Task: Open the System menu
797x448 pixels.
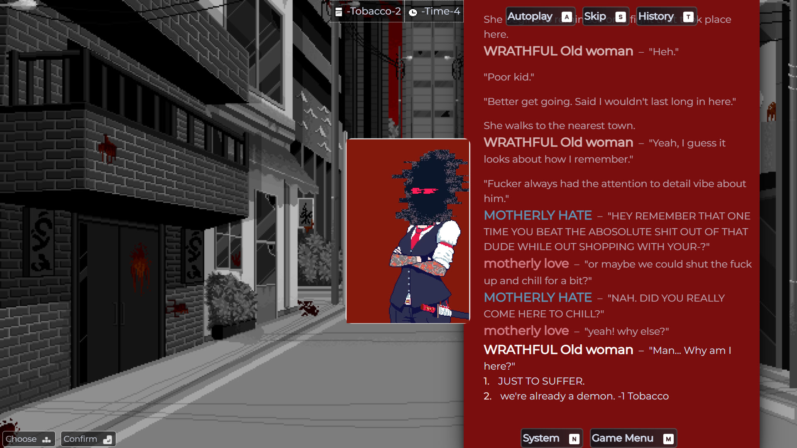Action: click(x=541, y=438)
